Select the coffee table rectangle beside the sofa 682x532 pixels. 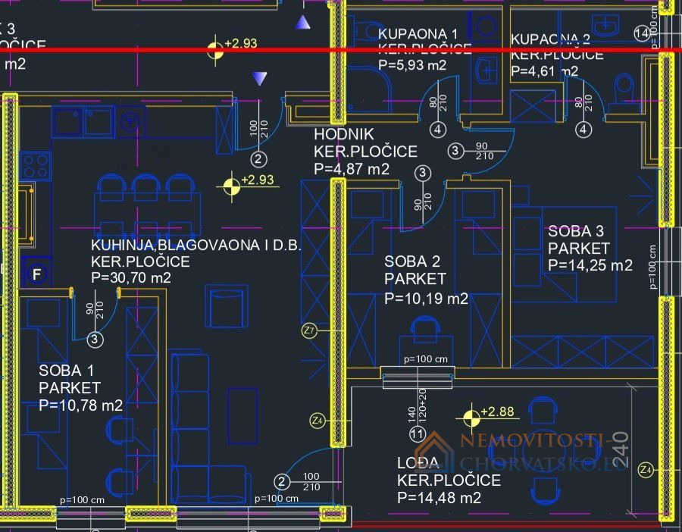pos(242,415)
